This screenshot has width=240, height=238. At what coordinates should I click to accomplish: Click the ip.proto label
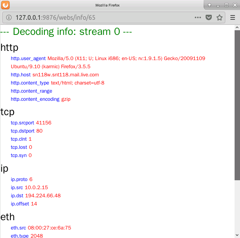tap(19, 179)
